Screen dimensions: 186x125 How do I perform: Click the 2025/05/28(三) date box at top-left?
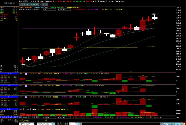9,3
